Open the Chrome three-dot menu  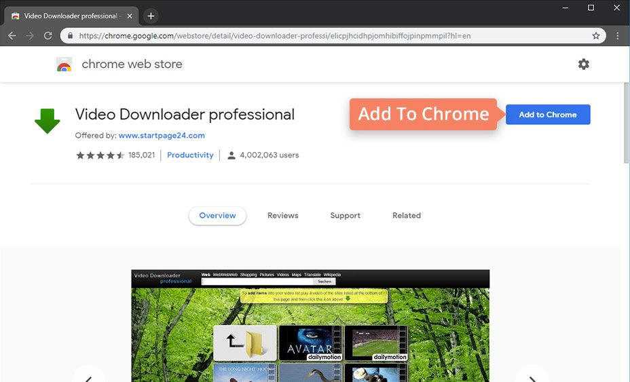[x=618, y=36]
